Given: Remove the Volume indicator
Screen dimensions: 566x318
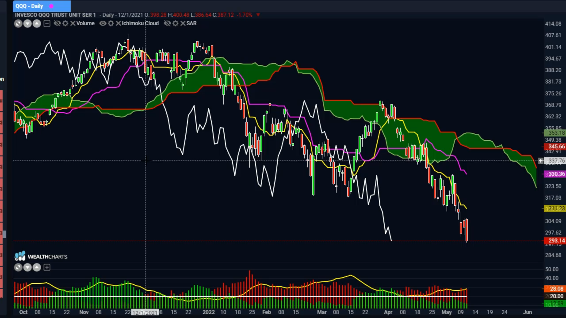Looking at the screenshot, I should [x=73, y=23].
